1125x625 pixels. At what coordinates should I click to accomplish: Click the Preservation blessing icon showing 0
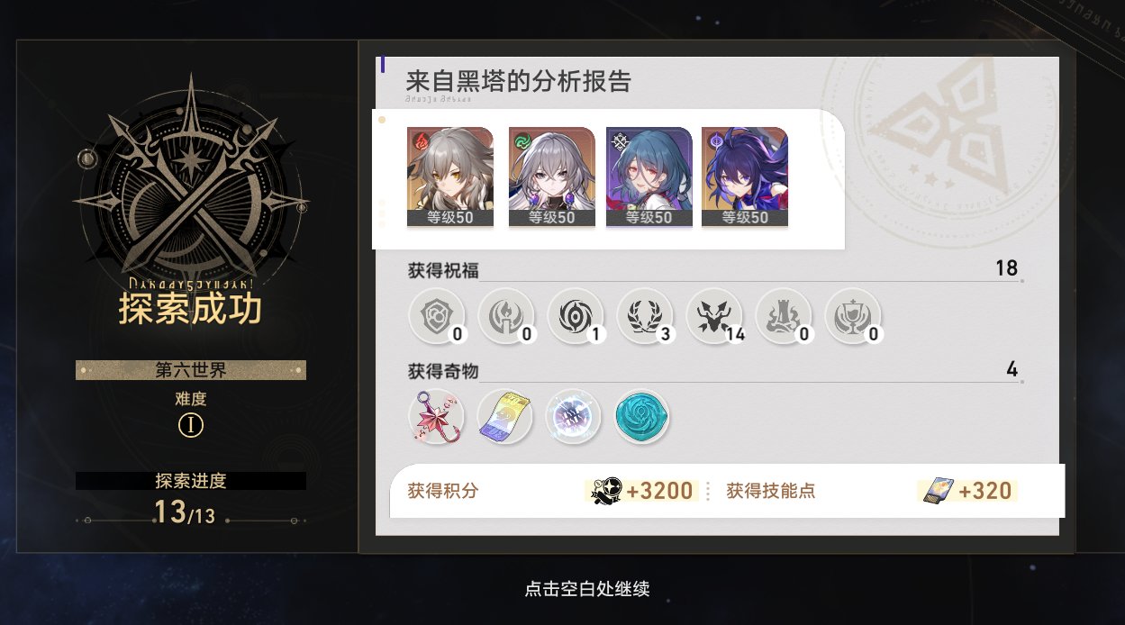tap(437, 316)
